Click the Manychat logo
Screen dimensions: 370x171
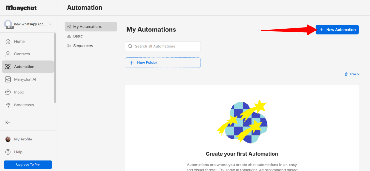click(x=21, y=8)
